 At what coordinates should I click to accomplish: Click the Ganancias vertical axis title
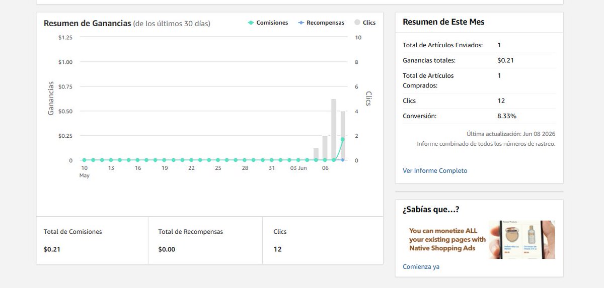click(x=51, y=99)
